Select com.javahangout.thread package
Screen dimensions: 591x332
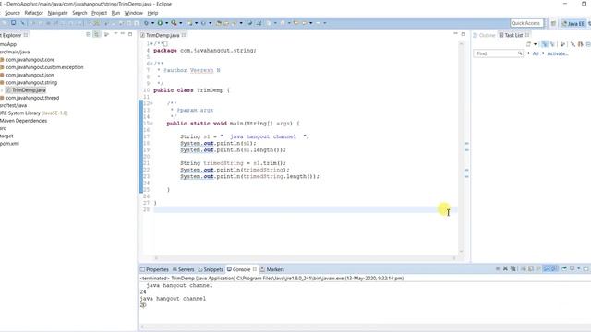(x=32, y=98)
